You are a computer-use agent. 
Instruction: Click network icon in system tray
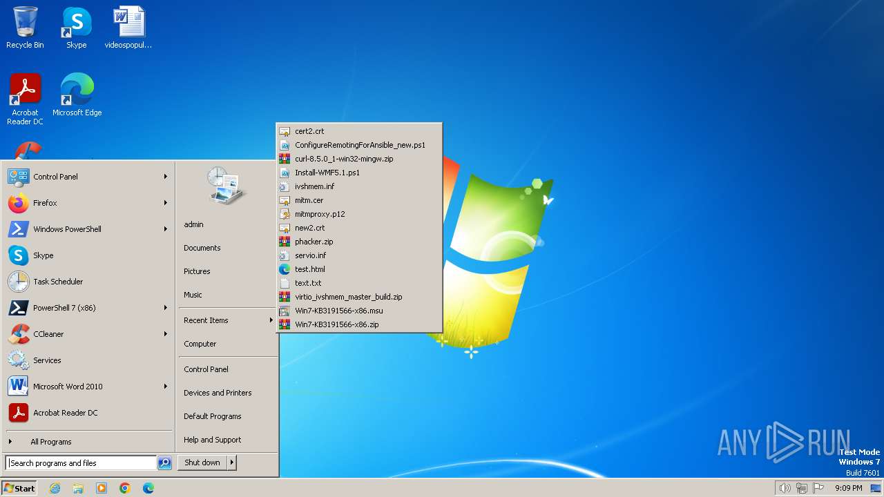click(x=802, y=488)
